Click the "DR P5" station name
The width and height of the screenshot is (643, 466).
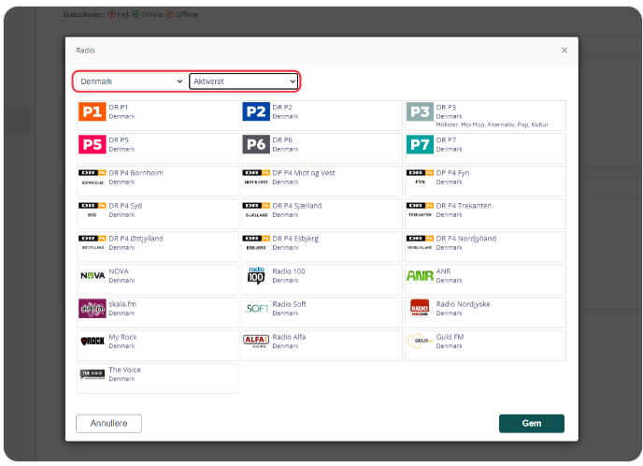point(119,140)
